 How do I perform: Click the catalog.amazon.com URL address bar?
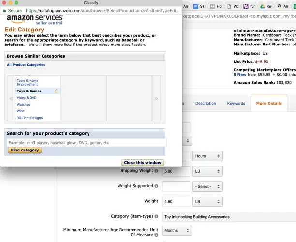coord(102,10)
